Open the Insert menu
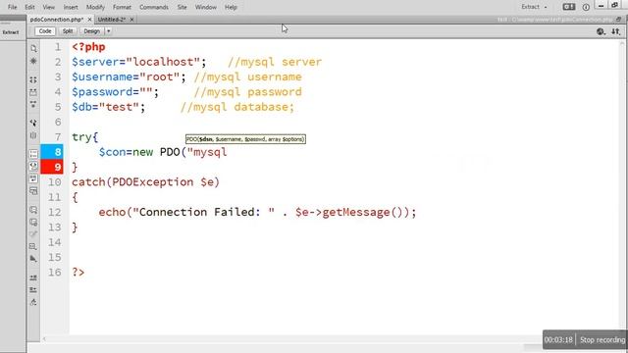 point(71,7)
